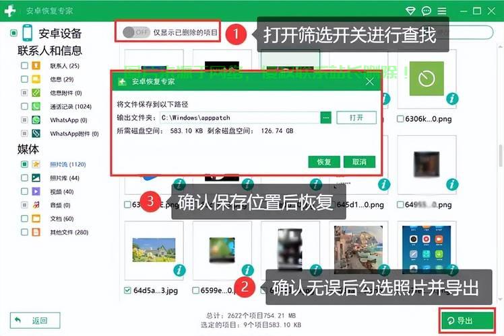The image size is (504, 336).
Task: Click the videos (视频) play icon
Action: pyautogui.click(x=36, y=192)
